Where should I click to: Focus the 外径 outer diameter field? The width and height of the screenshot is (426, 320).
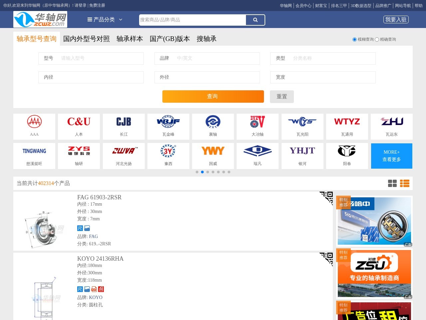tap(207, 77)
